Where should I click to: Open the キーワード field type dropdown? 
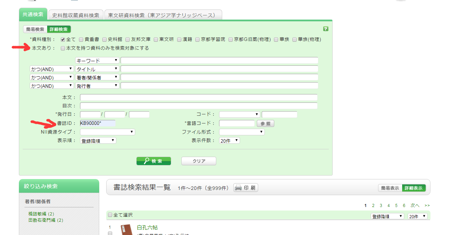pos(97,60)
